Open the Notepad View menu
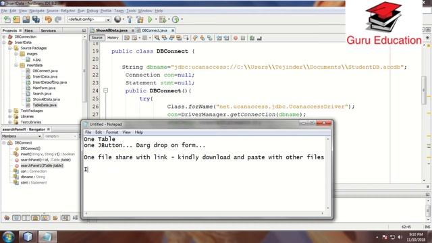 tap(126, 132)
